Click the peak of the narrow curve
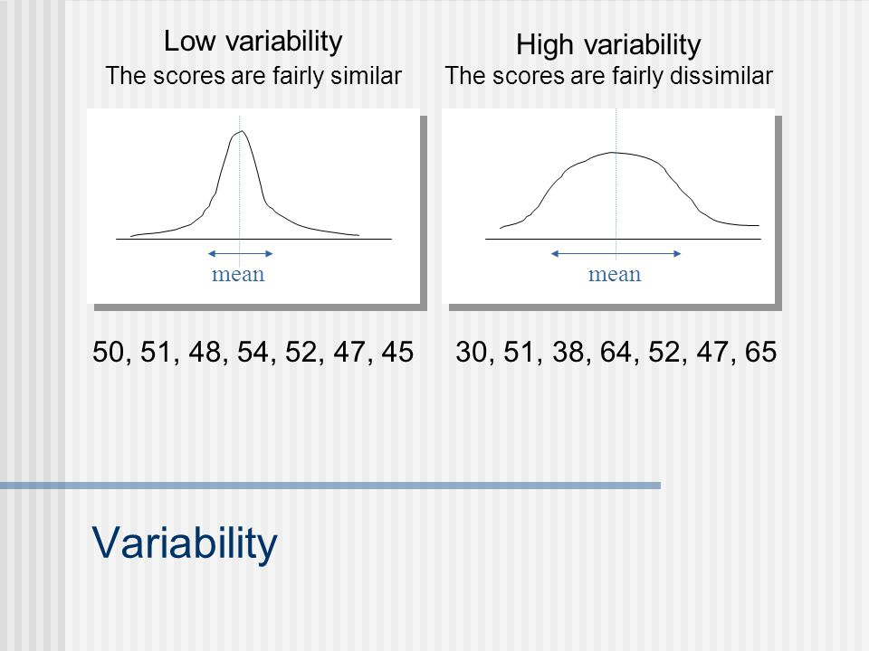Viewport: 869px width, 651px height. coord(241,132)
